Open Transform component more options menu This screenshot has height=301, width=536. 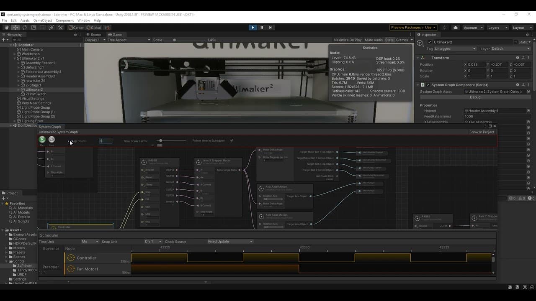(528, 58)
